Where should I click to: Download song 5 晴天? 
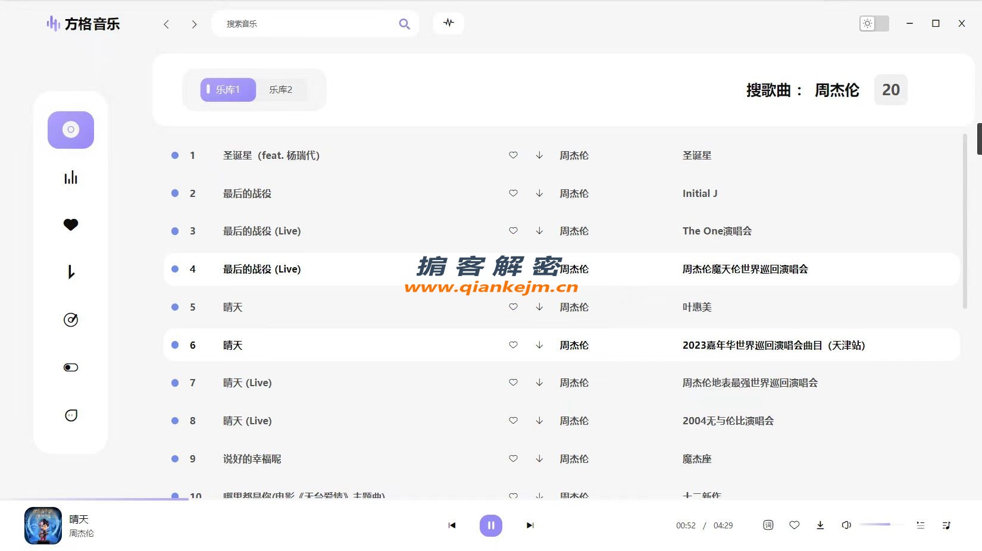[x=539, y=307]
